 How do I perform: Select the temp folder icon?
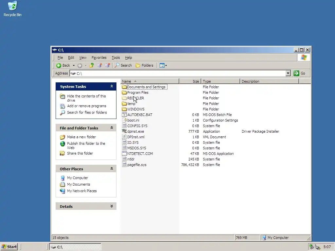[124, 104]
